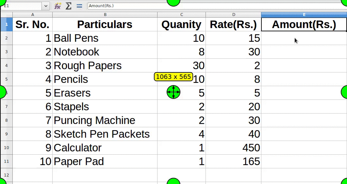Select the 'Calculator' cell
The width and height of the screenshot is (347, 184).
click(x=105, y=148)
